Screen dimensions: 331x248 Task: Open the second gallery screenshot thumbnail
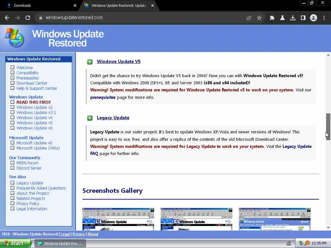tap(197, 219)
